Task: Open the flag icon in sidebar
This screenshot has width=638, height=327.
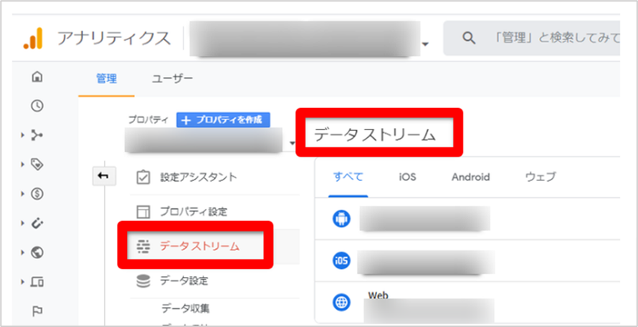Action: tap(37, 311)
